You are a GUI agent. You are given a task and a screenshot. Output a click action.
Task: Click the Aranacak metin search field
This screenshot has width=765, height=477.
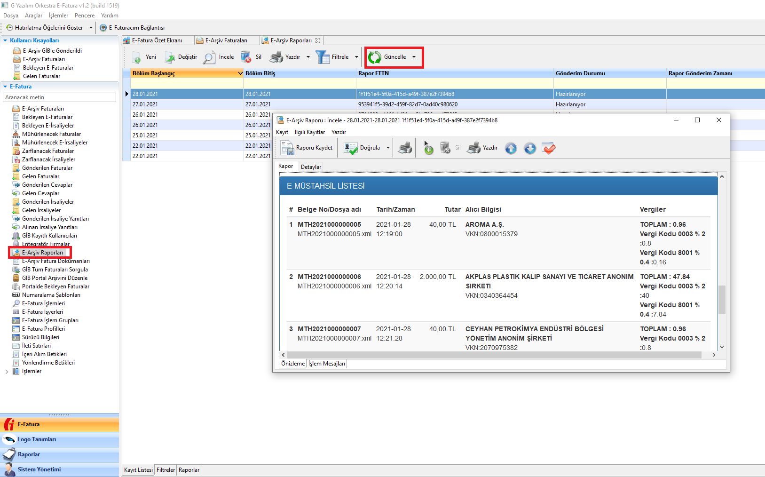[x=59, y=97]
